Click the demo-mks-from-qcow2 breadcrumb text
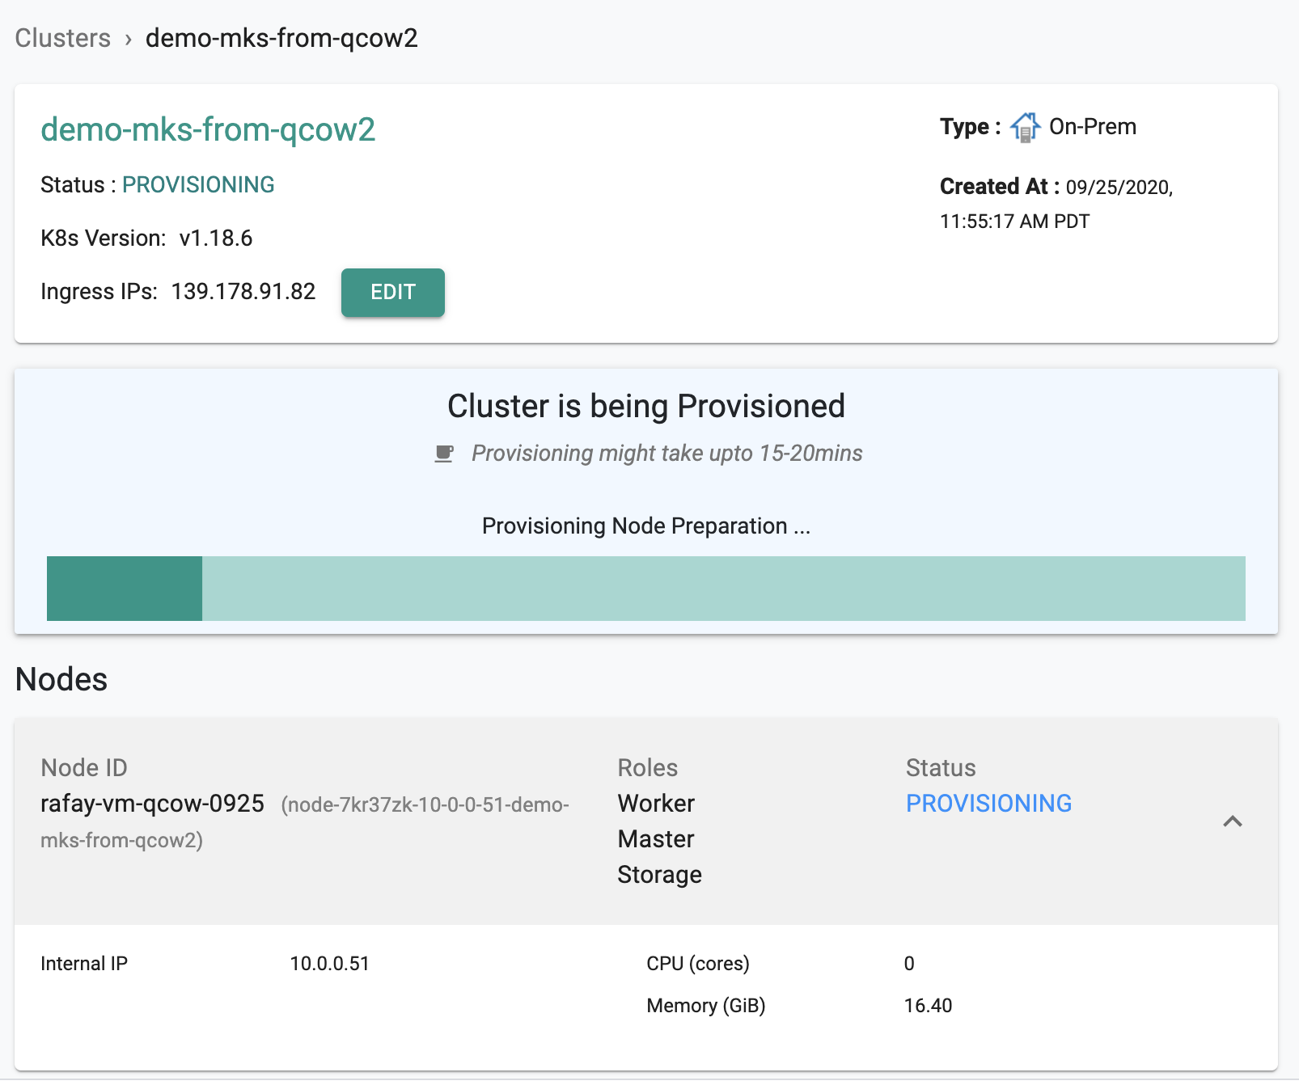The height and width of the screenshot is (1085, 1299). coord(281,38)
